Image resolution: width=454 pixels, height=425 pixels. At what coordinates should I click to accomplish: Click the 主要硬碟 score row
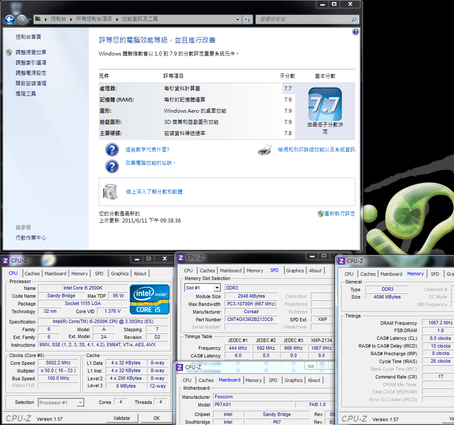[197, 133]
